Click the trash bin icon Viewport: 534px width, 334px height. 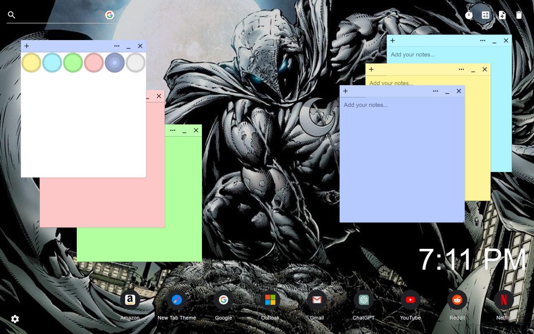pyautogui.click(x=519, y=15)
